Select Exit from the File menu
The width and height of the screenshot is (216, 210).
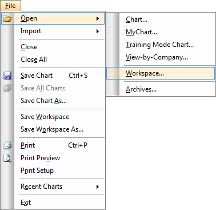[53, 203]
